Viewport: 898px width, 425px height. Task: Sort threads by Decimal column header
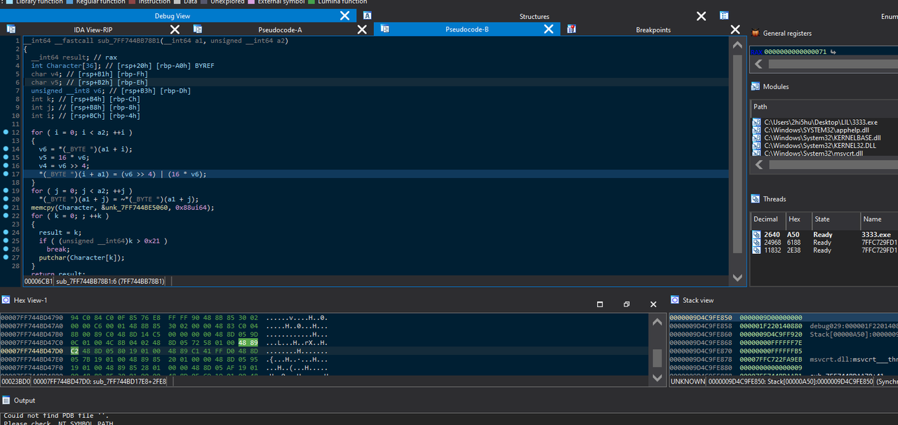[768, 220]
